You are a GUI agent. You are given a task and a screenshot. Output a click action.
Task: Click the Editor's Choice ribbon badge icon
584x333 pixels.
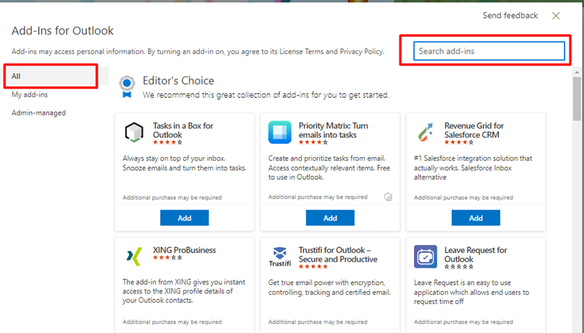(127, 87)
